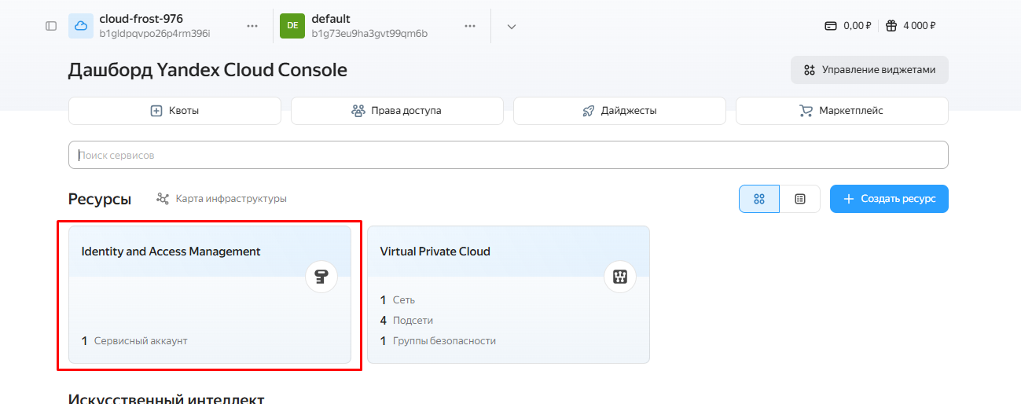Click the 4 000 ₽ grant gift indicator
The image size is (1021, 404).
(910, 26)
